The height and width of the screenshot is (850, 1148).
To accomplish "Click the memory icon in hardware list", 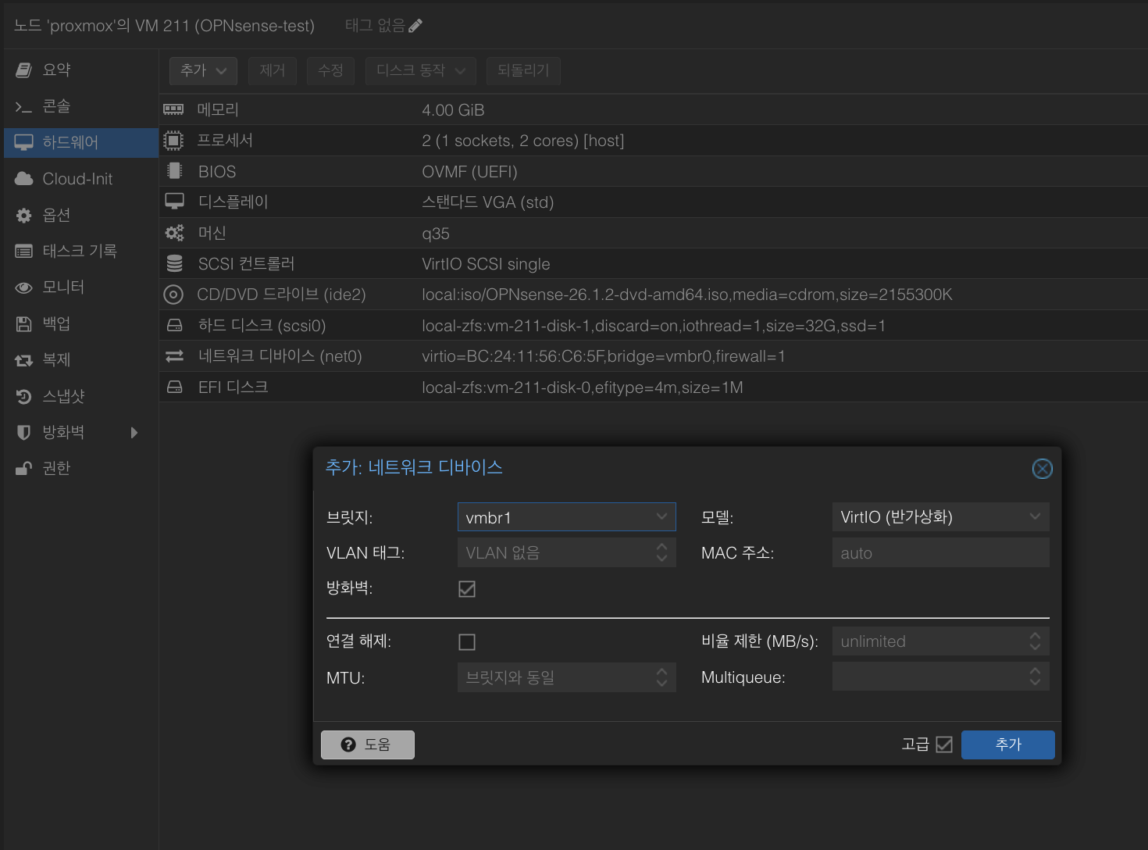I will 173,109.
